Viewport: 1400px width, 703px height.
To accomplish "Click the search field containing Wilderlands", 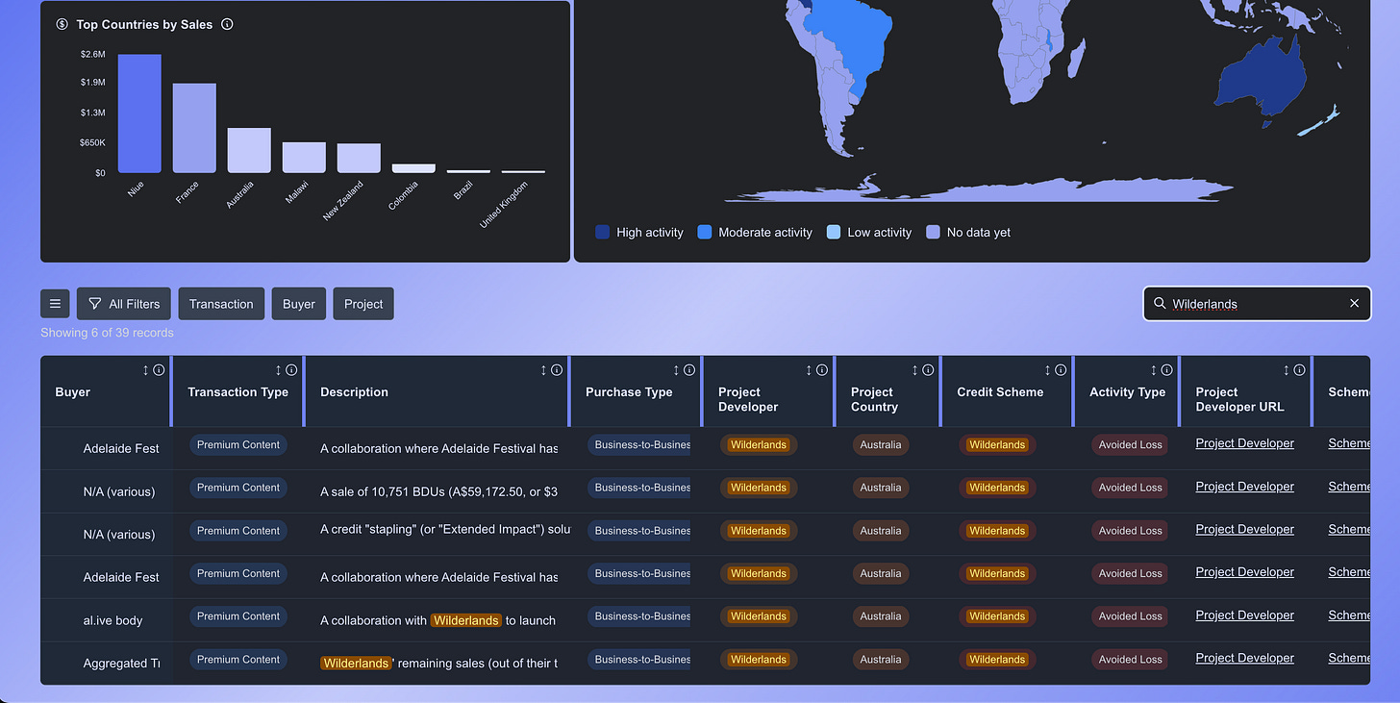I will click(x=1257, y=304).
